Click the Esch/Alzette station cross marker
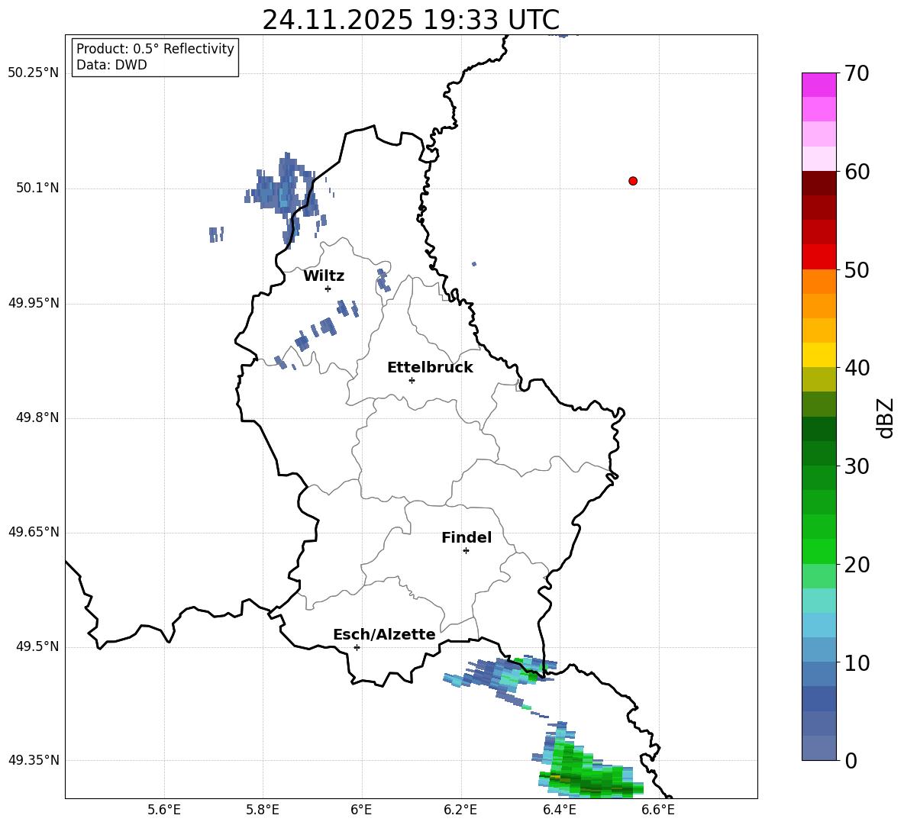This screenshot has width=904, height=825. (357, 647)
